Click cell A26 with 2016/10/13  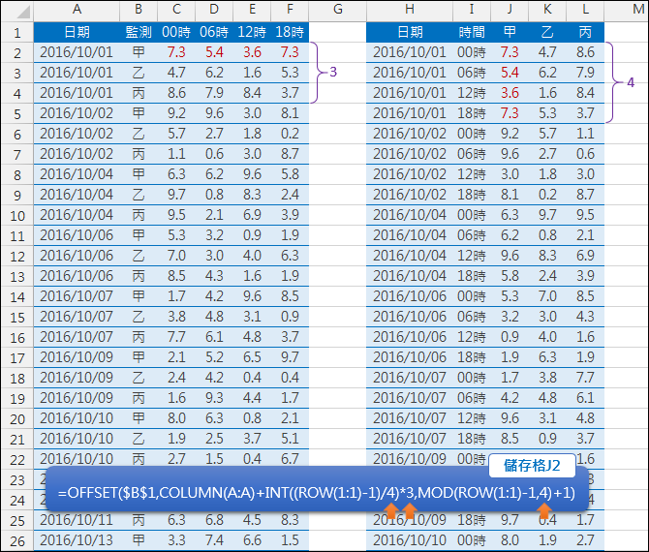[77, 540]
